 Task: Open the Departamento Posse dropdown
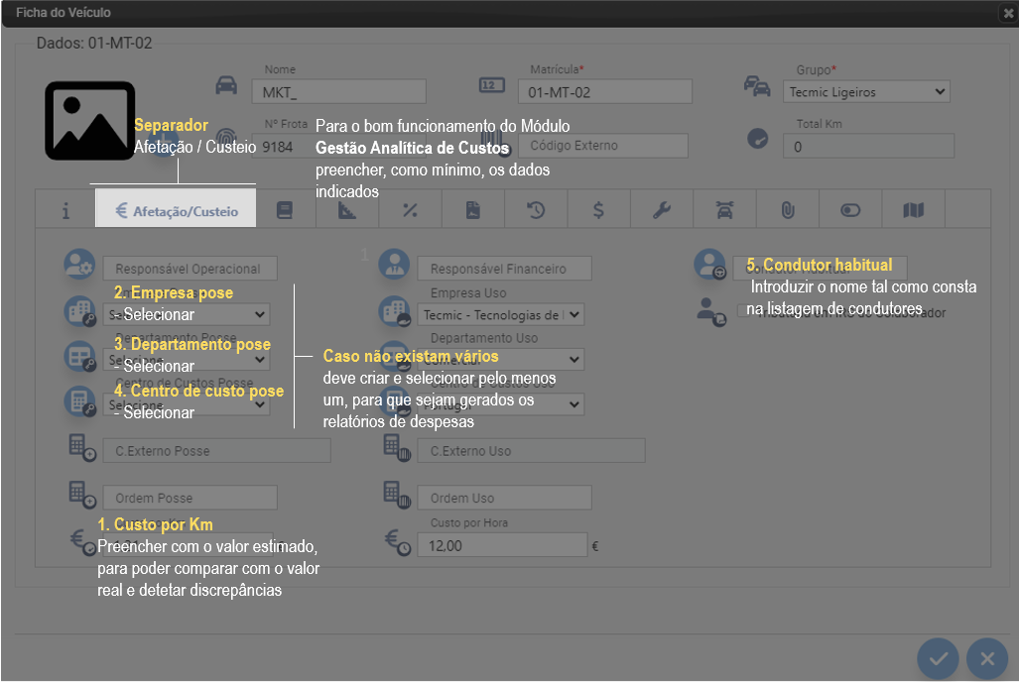tap(187, 359)
